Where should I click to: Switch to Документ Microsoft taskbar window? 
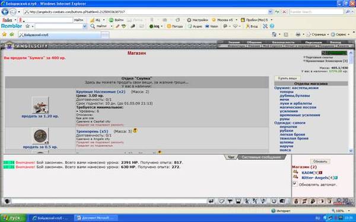pyautogui.click(x=96, y=218)
